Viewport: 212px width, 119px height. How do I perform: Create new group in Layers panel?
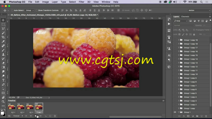197,116
